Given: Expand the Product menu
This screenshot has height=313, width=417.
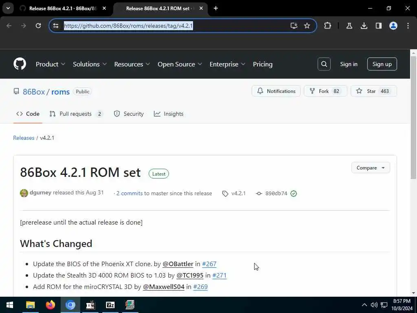Looking at the screenshot, I should (50, 64).
